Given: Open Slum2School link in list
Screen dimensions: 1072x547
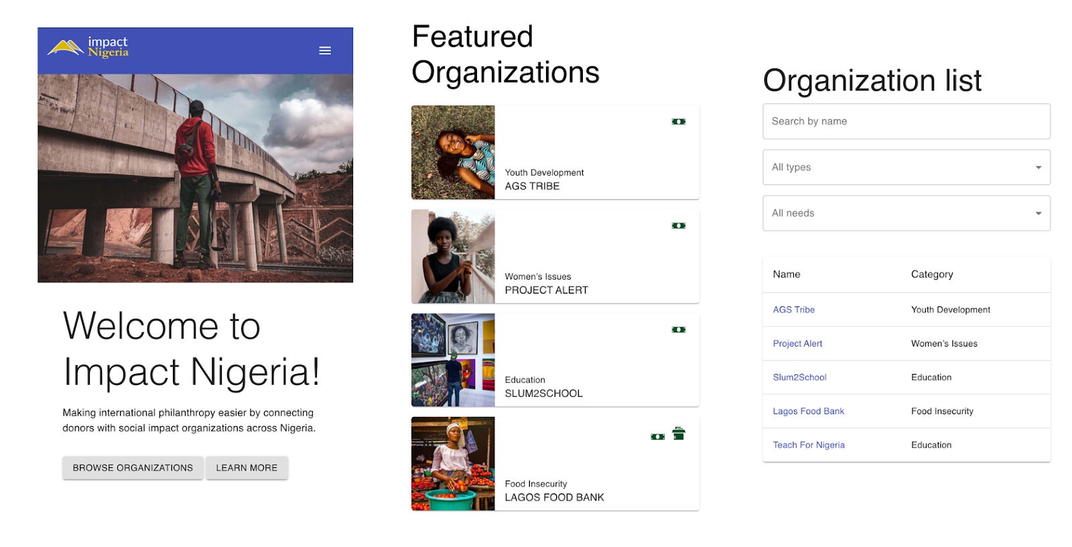Looking at the screenshot, I should pyautogui.click(x=799, y=377).
